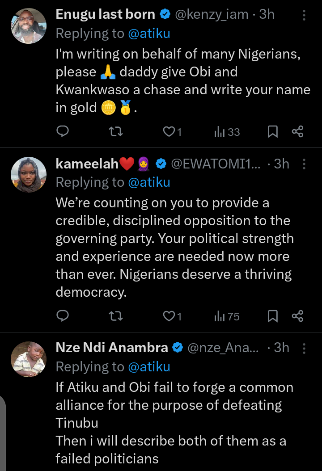Share Enugu last born's tweet

(297, 131)
